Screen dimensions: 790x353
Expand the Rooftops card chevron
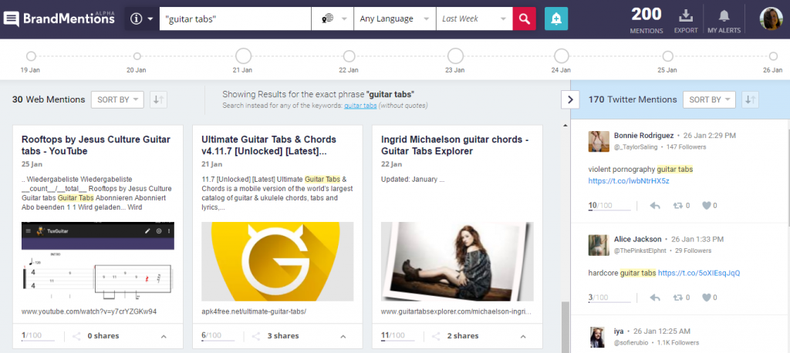(x=164, y=336)
